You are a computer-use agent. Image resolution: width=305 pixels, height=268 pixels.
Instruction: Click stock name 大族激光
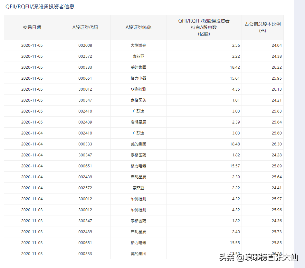tap(138, 45)
